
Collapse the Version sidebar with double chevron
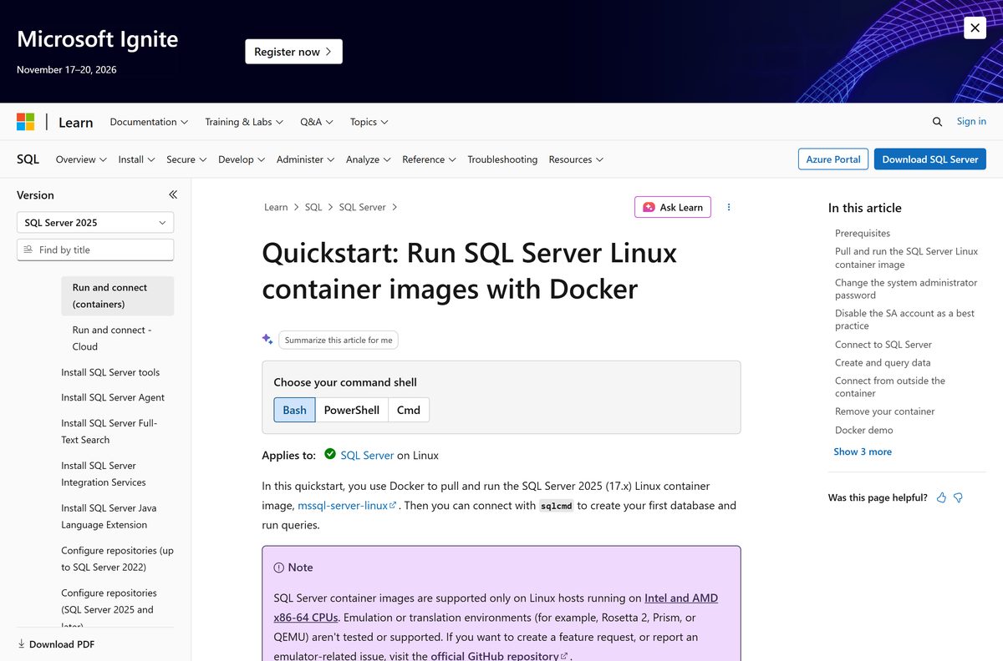click(x=173, y=194)
